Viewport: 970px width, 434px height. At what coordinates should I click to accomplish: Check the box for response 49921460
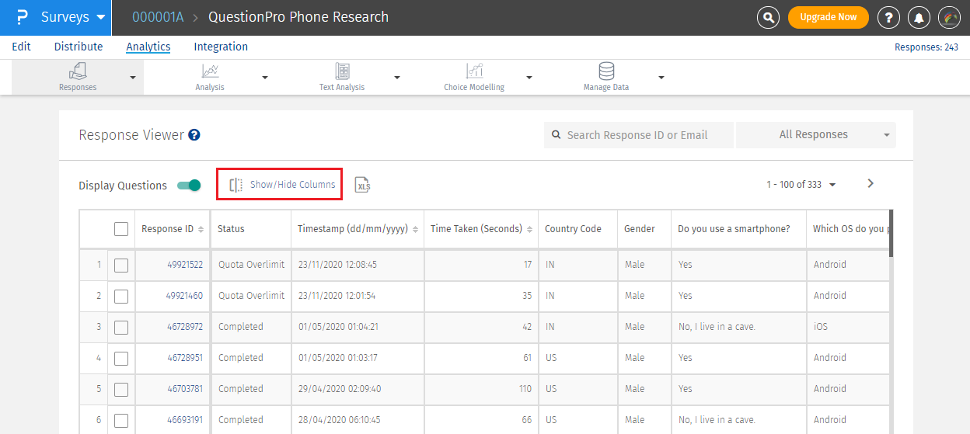120,296
